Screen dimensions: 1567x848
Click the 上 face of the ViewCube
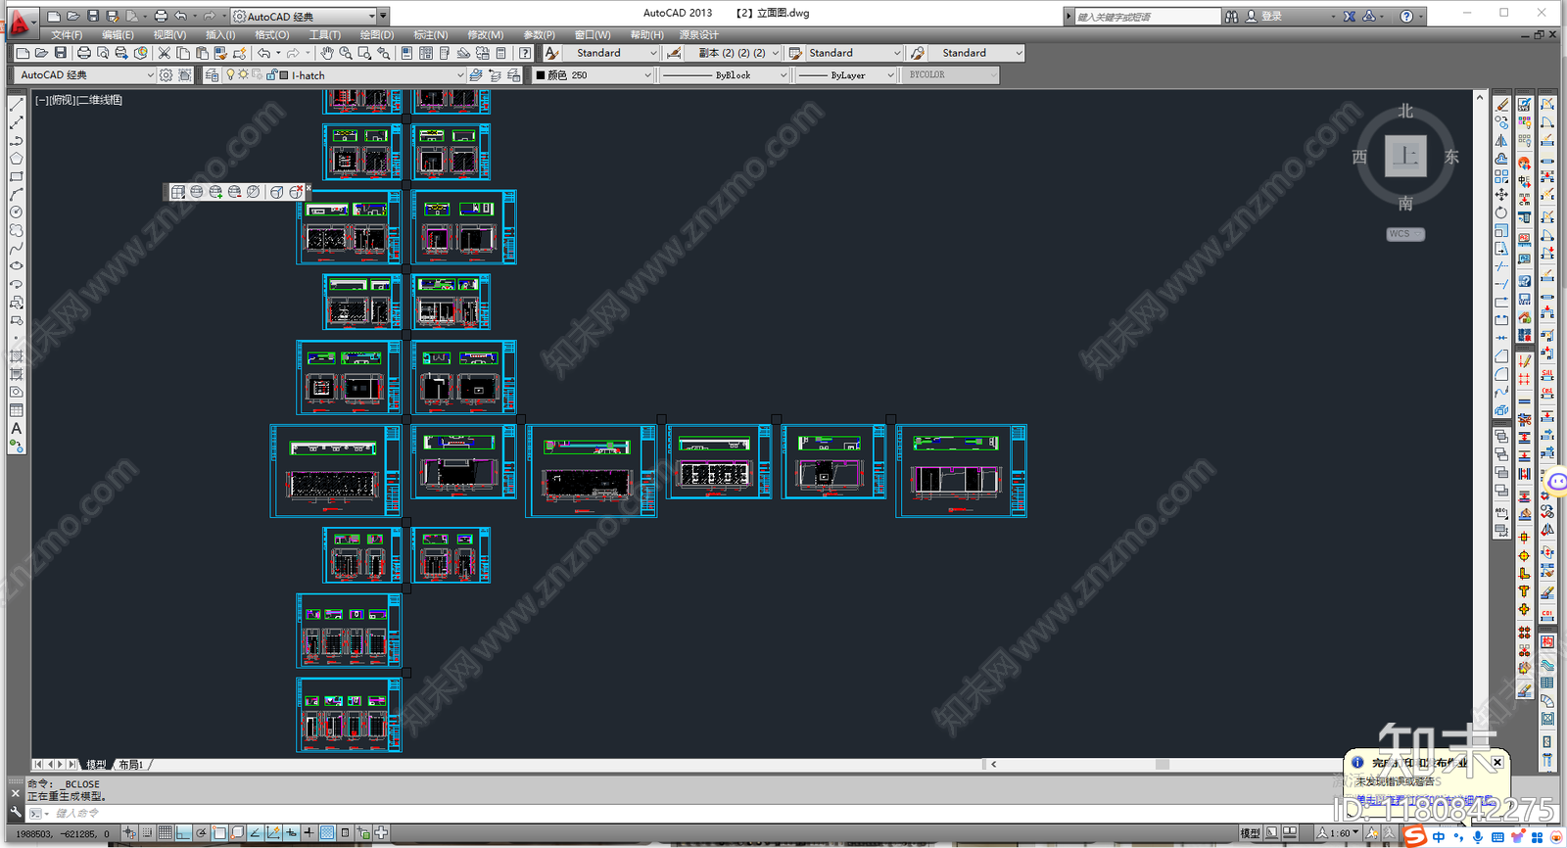point(1405,156)
